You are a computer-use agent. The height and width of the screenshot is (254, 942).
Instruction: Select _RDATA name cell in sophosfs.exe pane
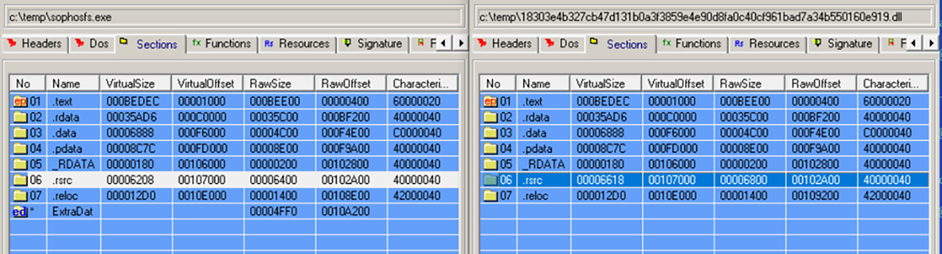point(73,164)
